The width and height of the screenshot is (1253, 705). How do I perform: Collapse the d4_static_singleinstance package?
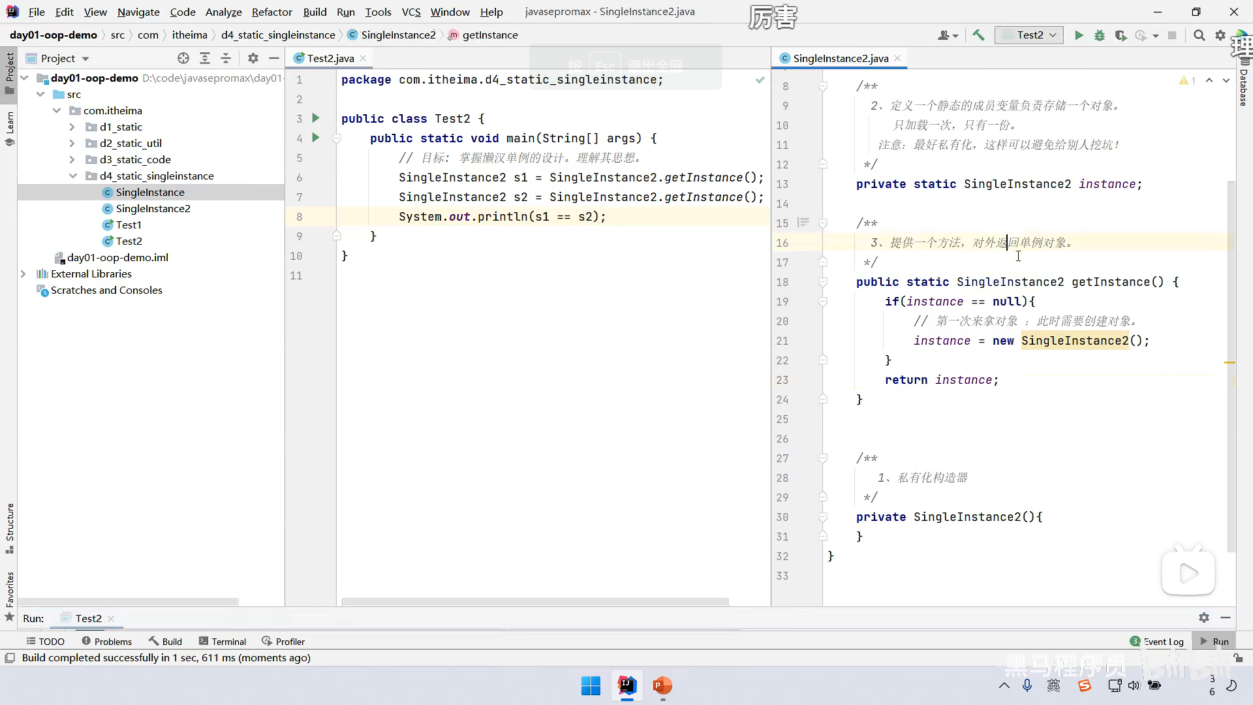pos(72,176)
